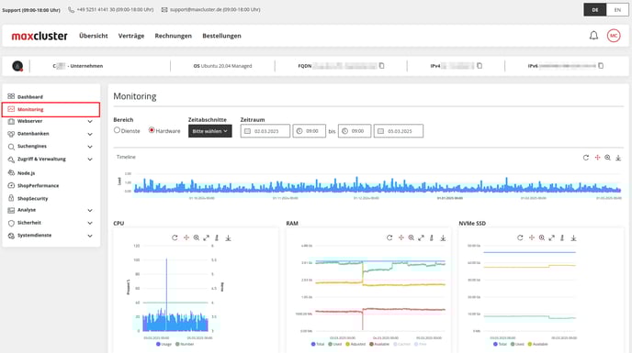Select the zoom tool on Timeline chart
The image size is (632, 353).
(x=607, y=158)
